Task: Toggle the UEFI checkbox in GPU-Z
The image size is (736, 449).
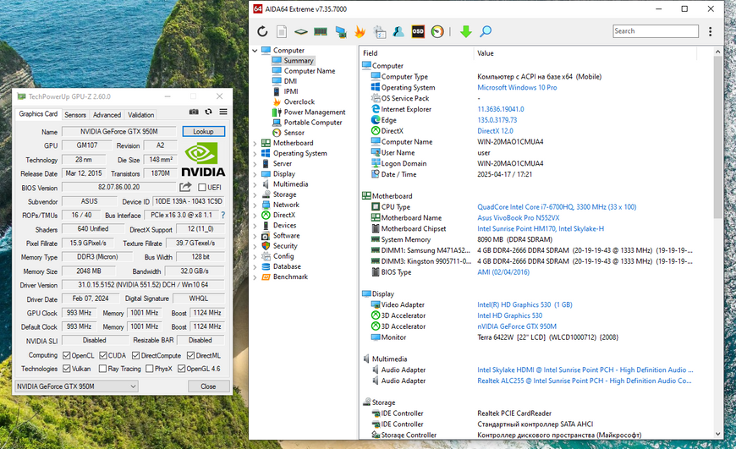Action: click(202, 187)
